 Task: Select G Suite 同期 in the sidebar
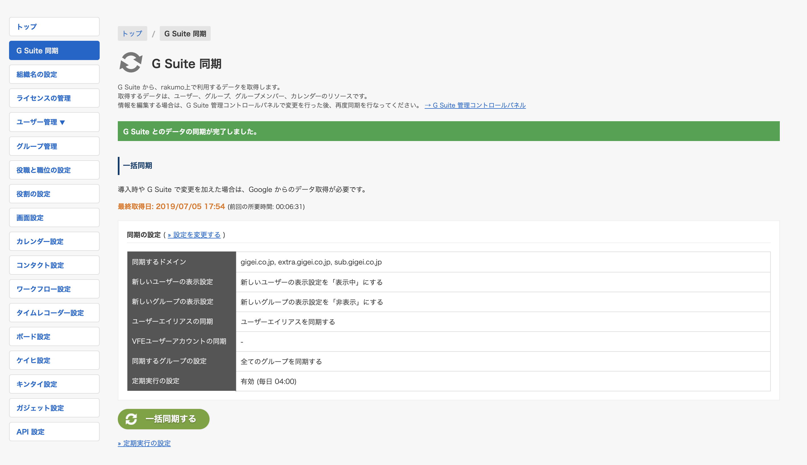[54, 50]
